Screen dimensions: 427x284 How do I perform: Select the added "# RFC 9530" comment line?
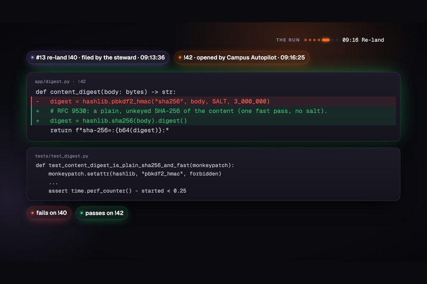(213, 111)
